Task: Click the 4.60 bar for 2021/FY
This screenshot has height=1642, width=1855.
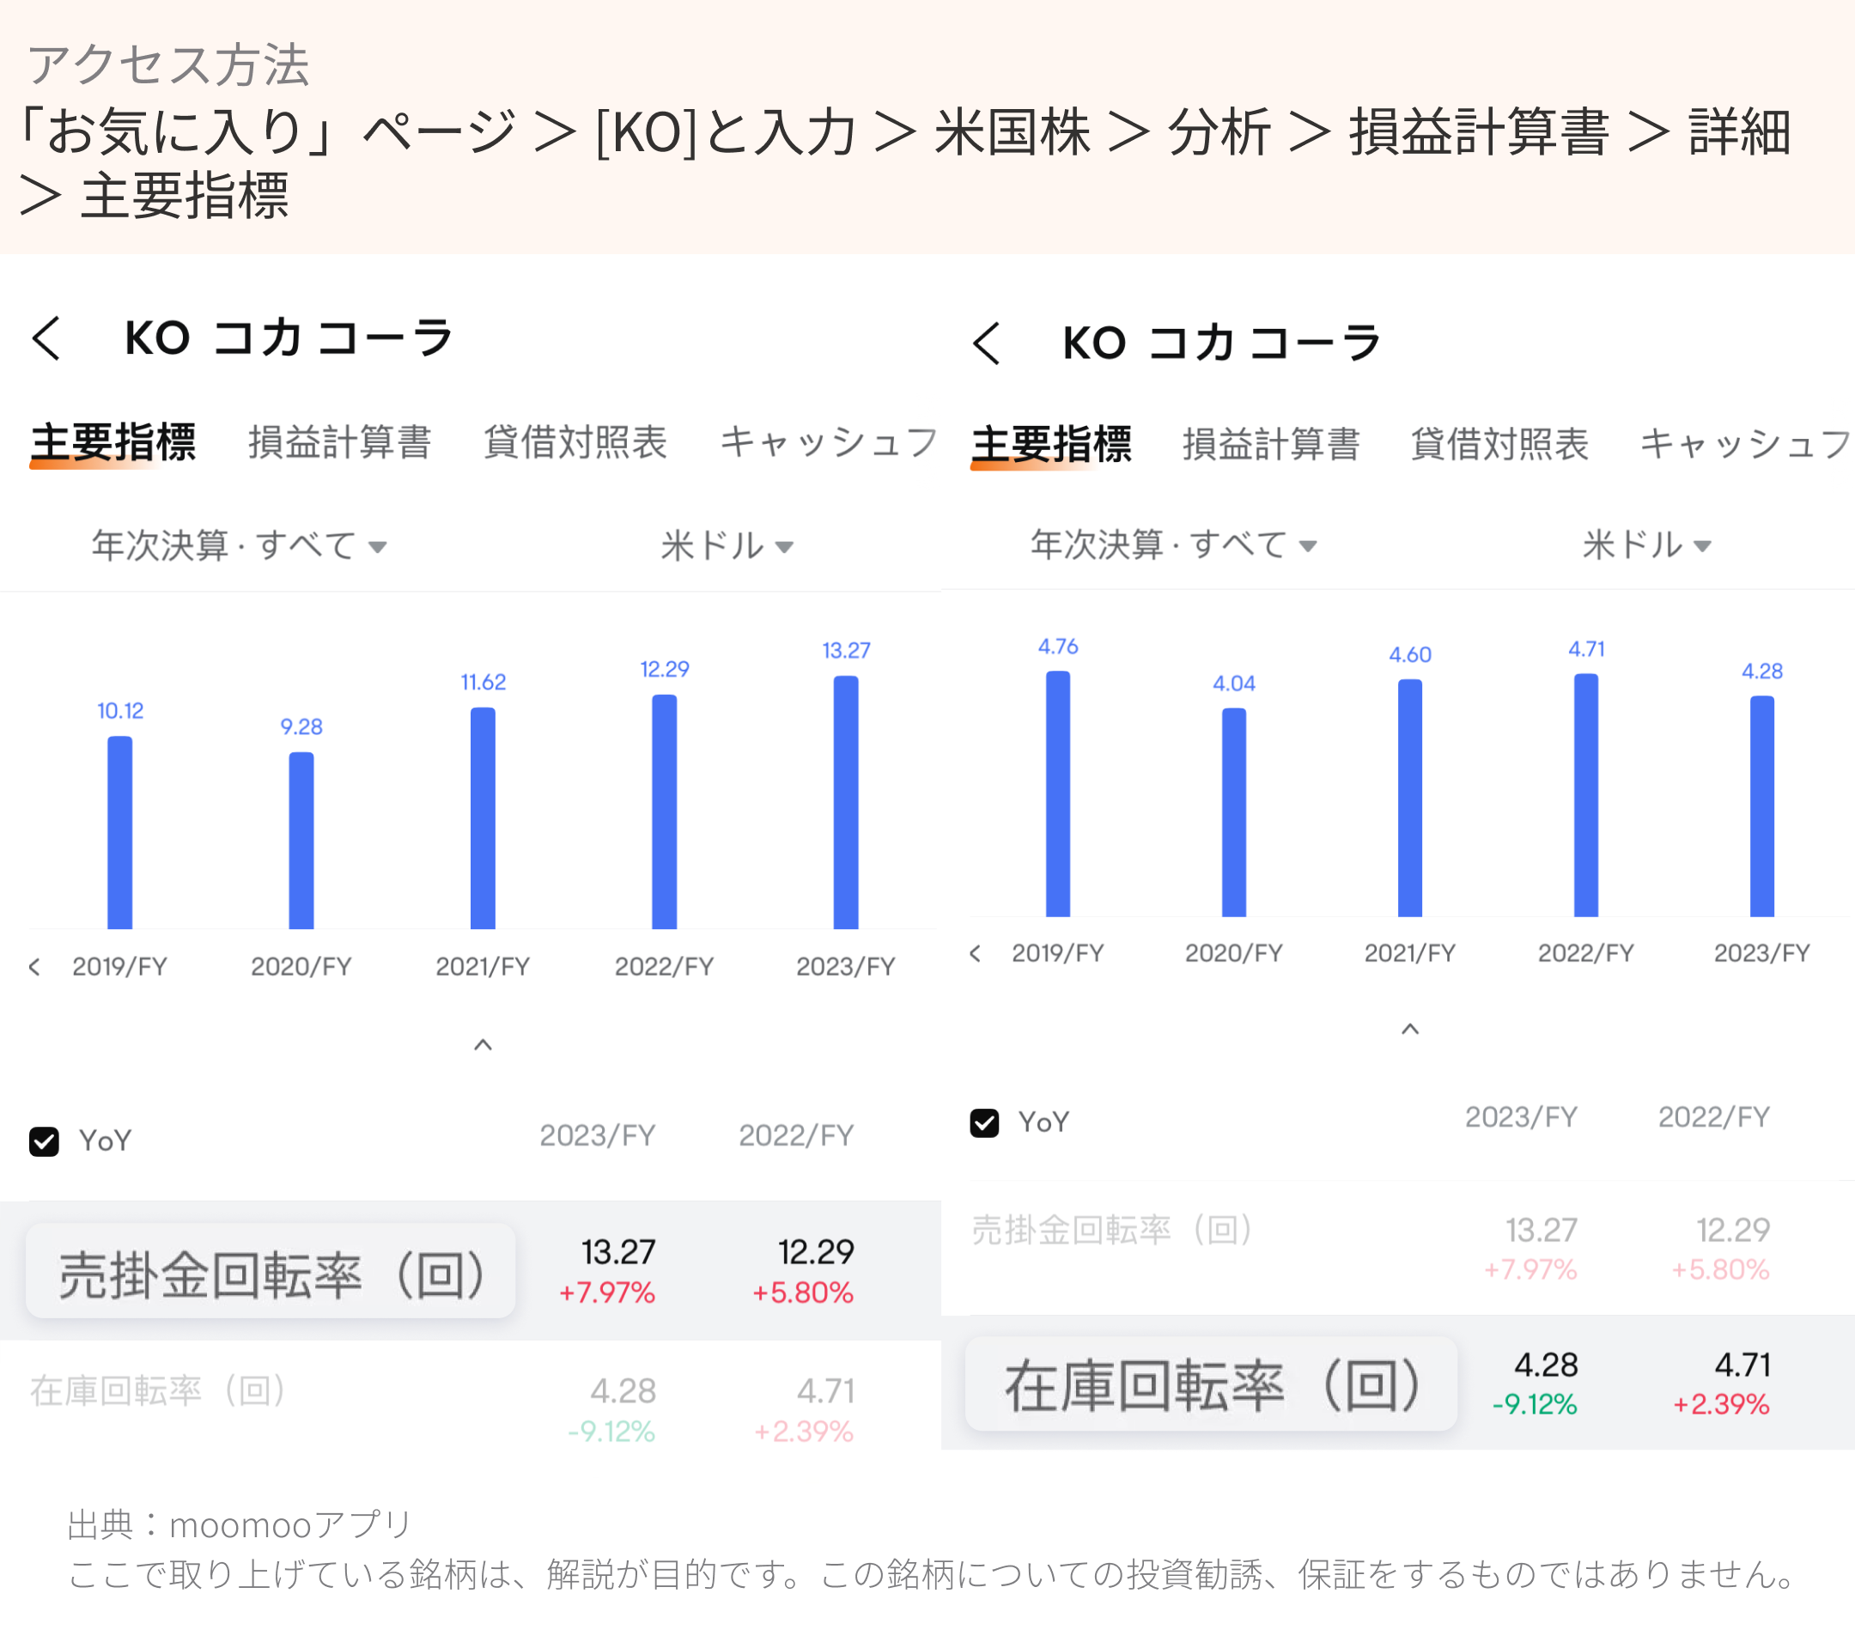Action: [x=1410, y=798]
